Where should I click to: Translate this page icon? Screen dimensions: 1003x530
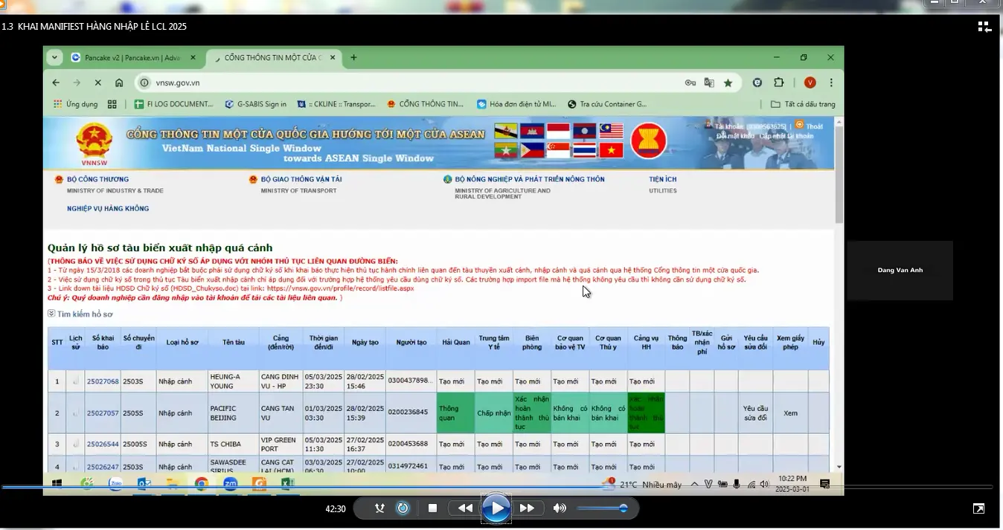point(709,83)
